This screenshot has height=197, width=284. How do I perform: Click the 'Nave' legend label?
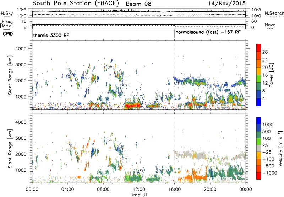[x=270, y=25]
